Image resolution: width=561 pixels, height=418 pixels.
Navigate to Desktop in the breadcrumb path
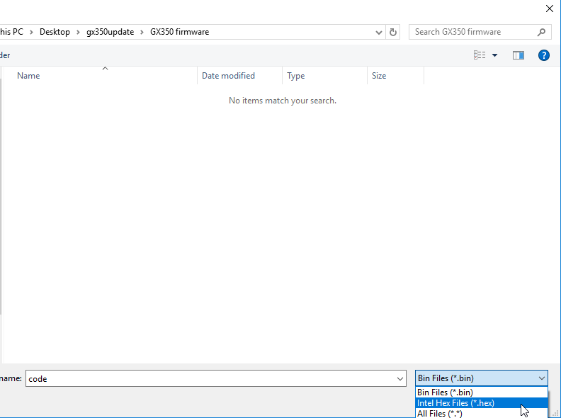click(x=55, y=32)
